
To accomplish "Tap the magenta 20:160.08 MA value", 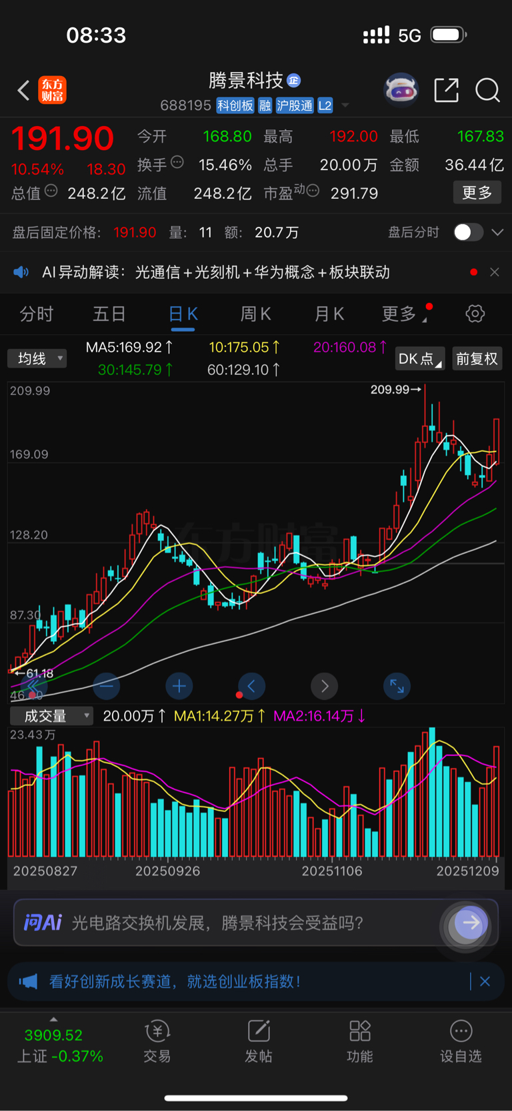I will pyautogui.click(x=350, y=348).
